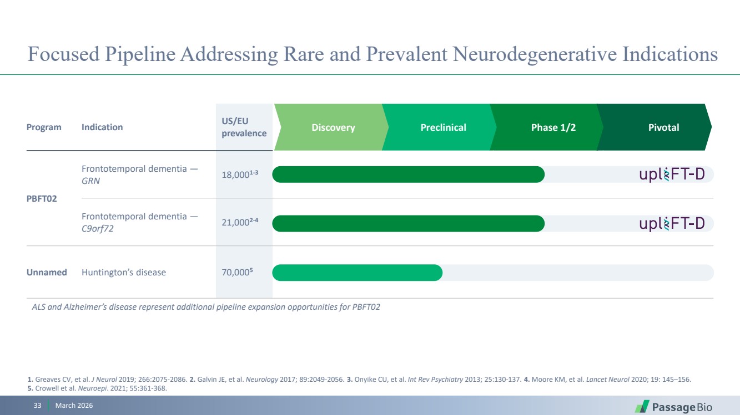Click the Indication column header

[x=102, y=127]
